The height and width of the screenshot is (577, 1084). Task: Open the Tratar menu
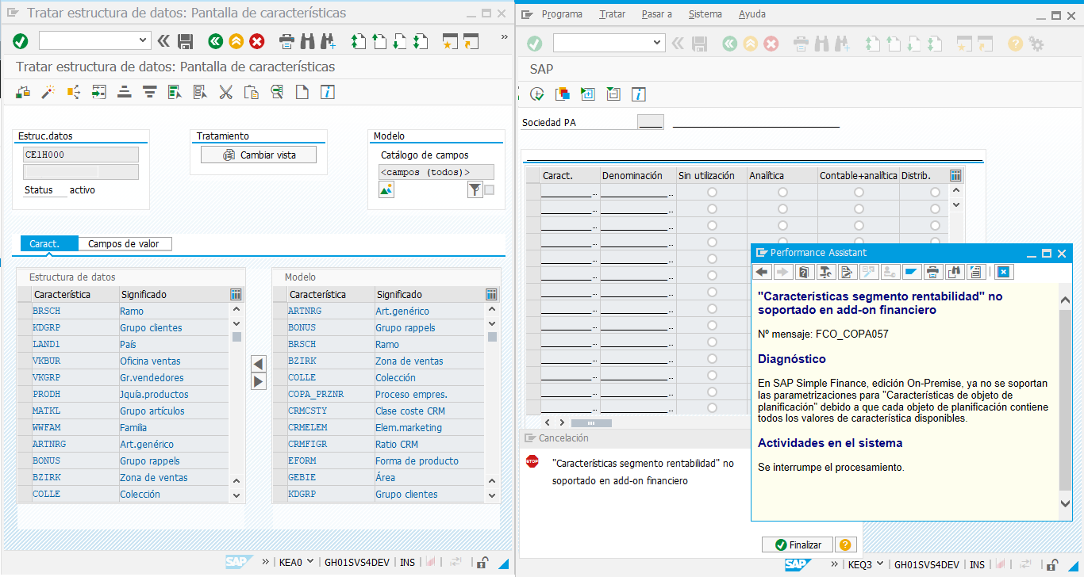[x=612, y=14]
